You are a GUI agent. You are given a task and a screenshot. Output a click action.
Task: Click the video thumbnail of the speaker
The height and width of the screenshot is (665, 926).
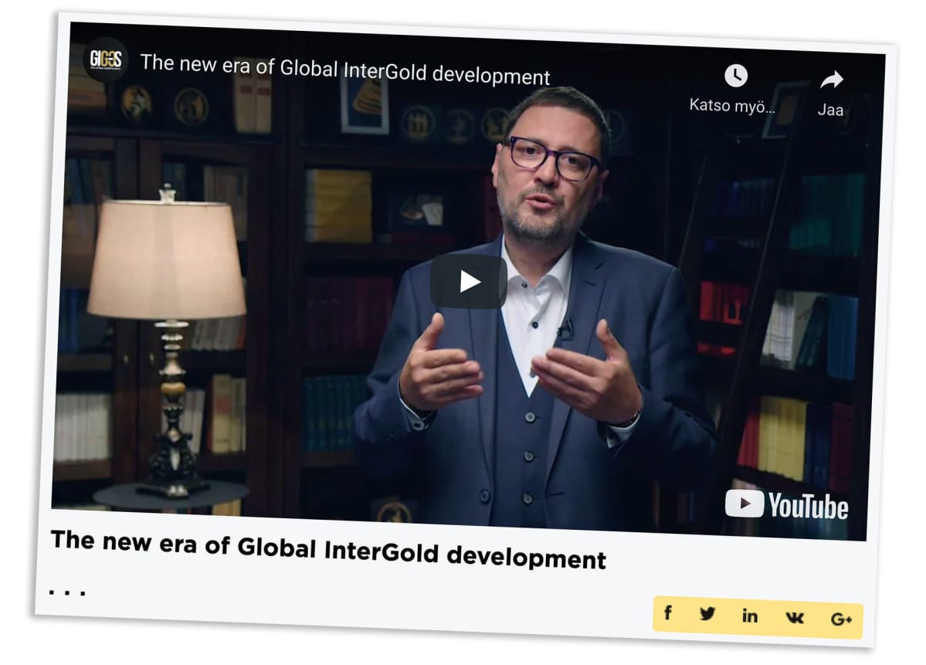[468, 281]
